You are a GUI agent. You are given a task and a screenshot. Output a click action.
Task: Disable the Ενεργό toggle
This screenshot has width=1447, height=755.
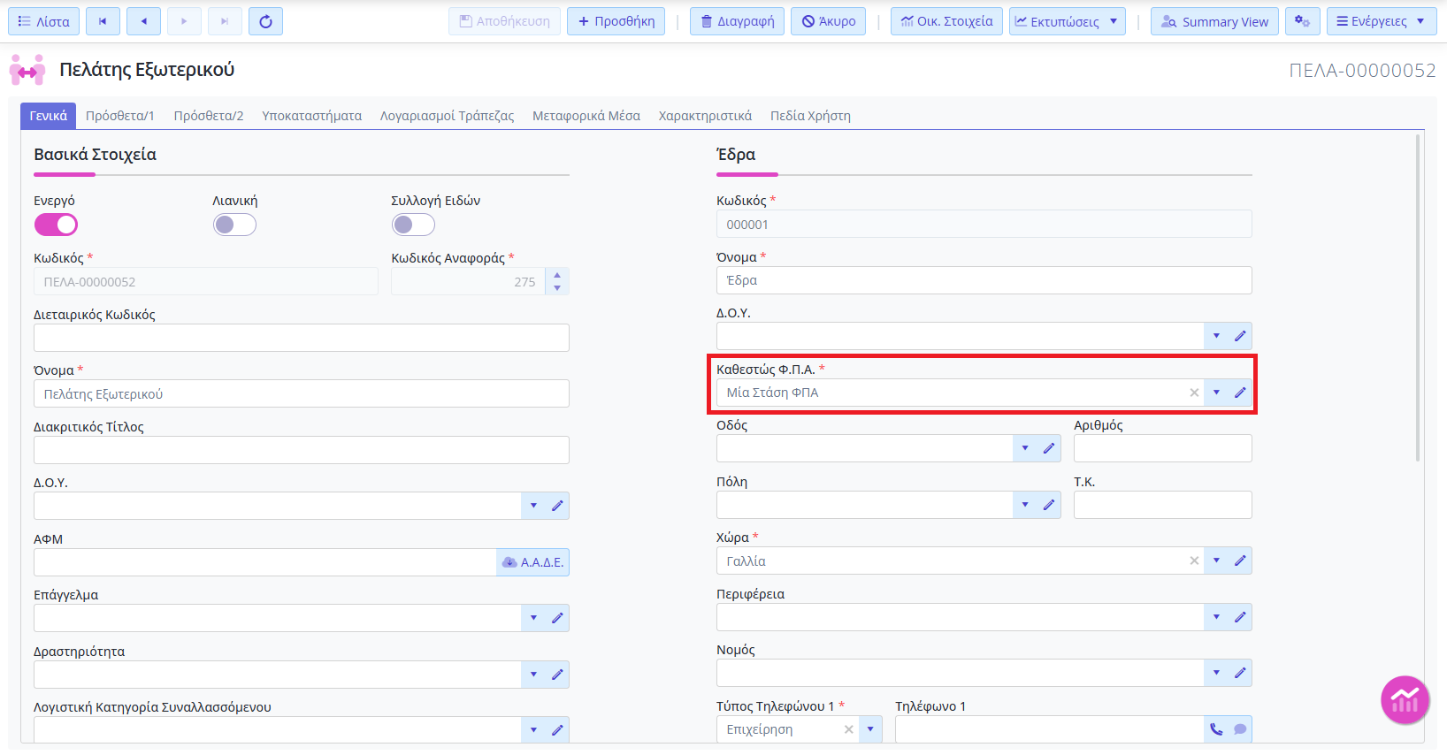[56, 225]
